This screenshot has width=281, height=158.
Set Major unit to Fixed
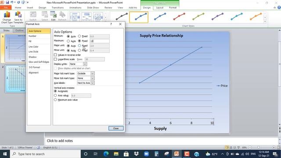coord(79,46)
